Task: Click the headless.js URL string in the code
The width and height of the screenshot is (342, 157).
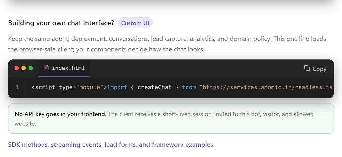Action: click(266, 87)
